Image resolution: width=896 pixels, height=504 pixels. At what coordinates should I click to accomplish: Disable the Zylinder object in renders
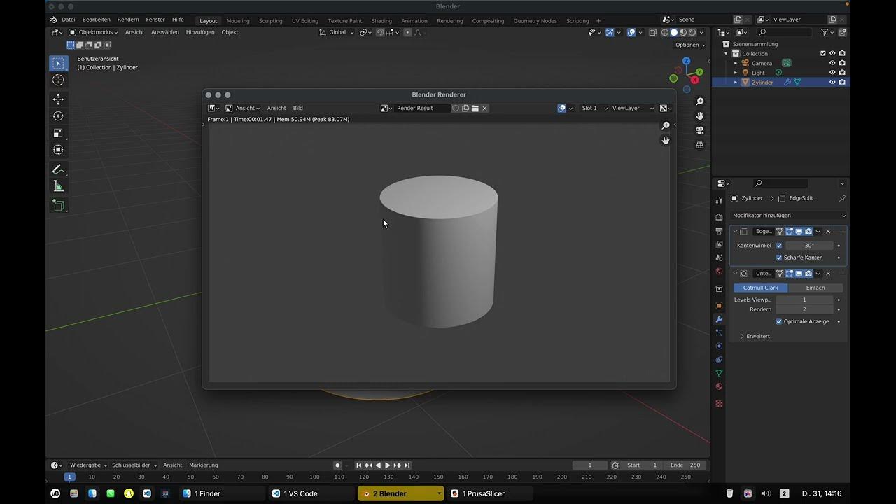[x=842, y=82]
